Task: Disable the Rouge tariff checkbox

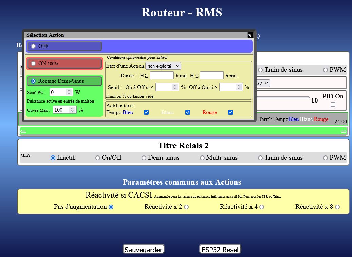Action: pyautogui.click(x=230, y=112)
